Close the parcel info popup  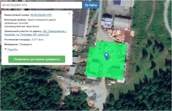69,13
